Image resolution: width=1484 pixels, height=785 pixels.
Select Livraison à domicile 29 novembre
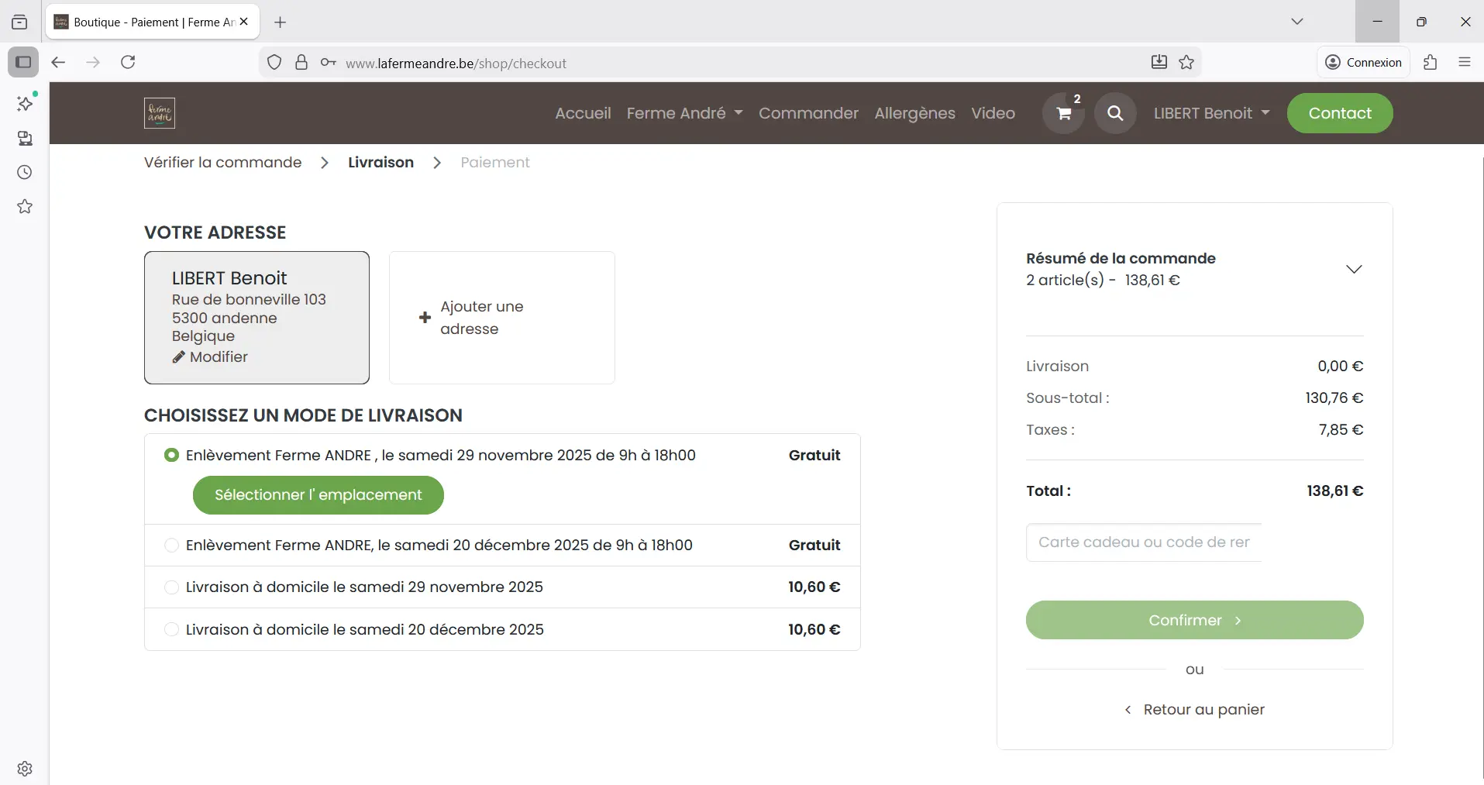171,587
